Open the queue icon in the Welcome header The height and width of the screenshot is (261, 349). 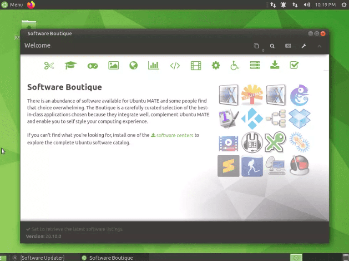257,46
